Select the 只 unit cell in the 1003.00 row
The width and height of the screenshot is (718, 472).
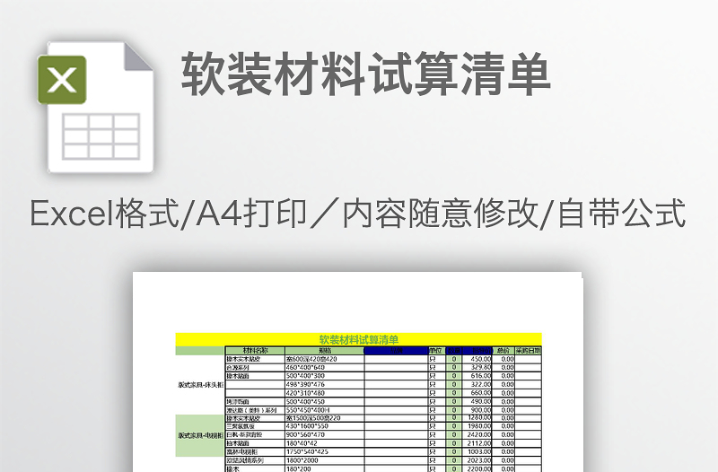pos(436,452)
